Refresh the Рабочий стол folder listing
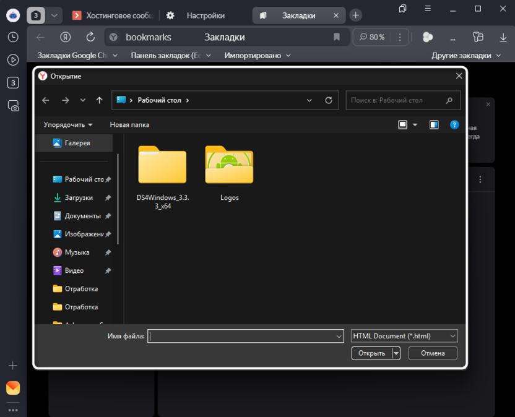The image size is (515, 417). tap(329, 100)
